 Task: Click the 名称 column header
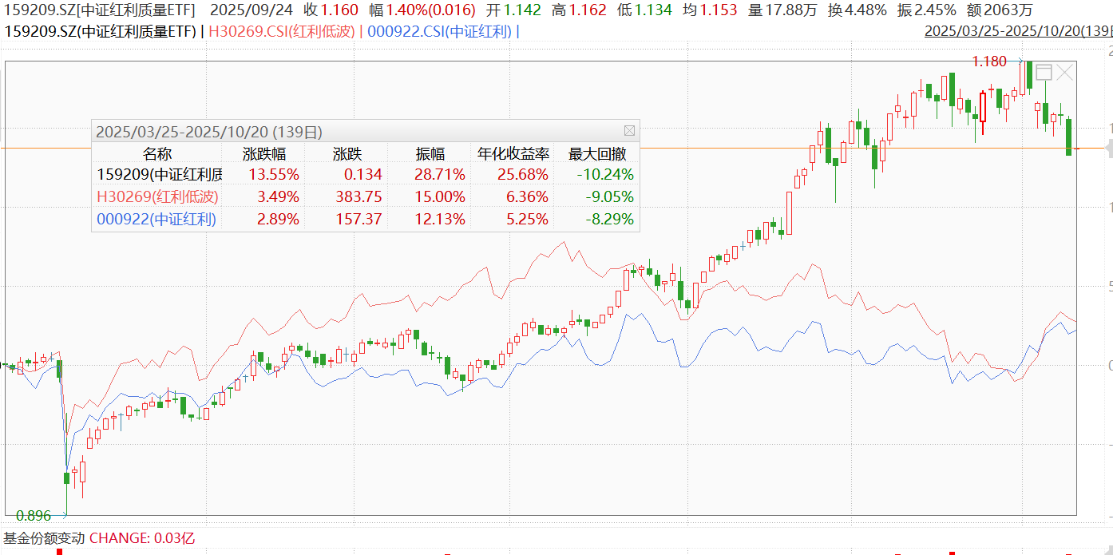157,153
